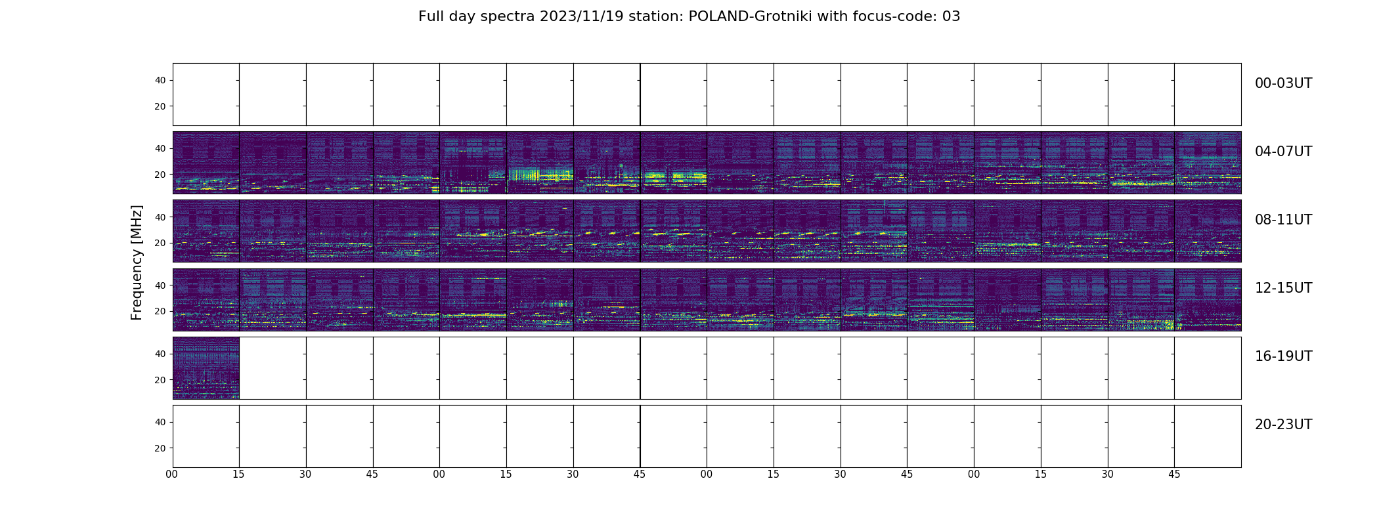1379x525 pixels.
Task: Open the 13:00-13:15 spectrogram in the 12-15UT row
Action: coord(473,299)
